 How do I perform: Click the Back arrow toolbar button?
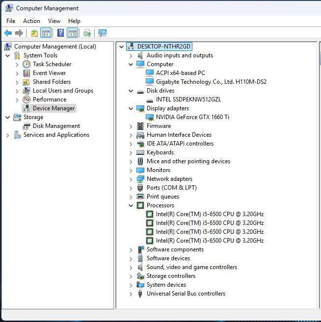tap(8, 33)
